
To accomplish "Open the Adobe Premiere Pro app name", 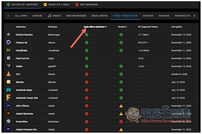I will point(26,129).
